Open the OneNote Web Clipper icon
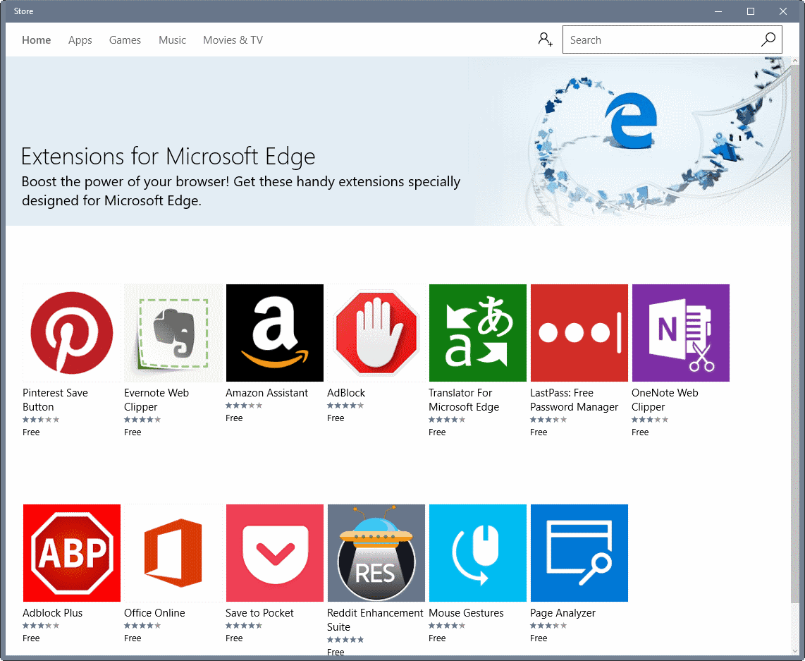Viewport: 805px width, 661px height. [681, 333]
